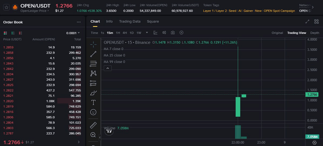Open the emoji icons tool
This screenshot has width=323, height=146.
(93, 112)
